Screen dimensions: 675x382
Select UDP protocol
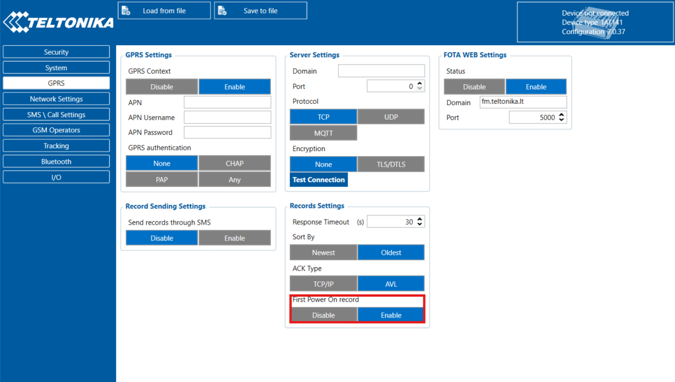tap(391, 117)
